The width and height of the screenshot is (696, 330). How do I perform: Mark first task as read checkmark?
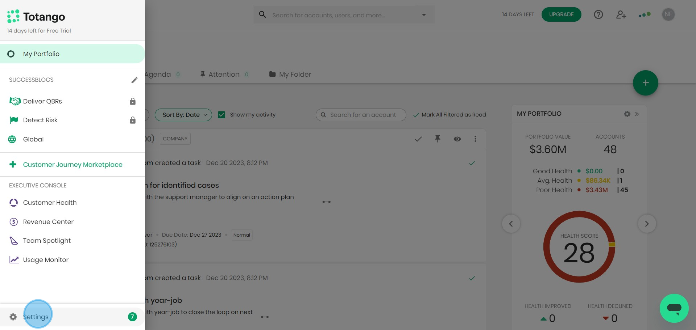click(472, 163)
